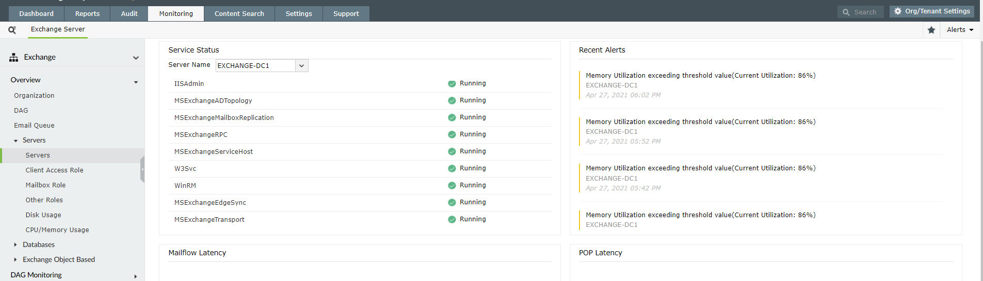The height and width of the screenshot is (281, 983).
Task: Open the Disk Usage page
Action: tap(43, 215)
